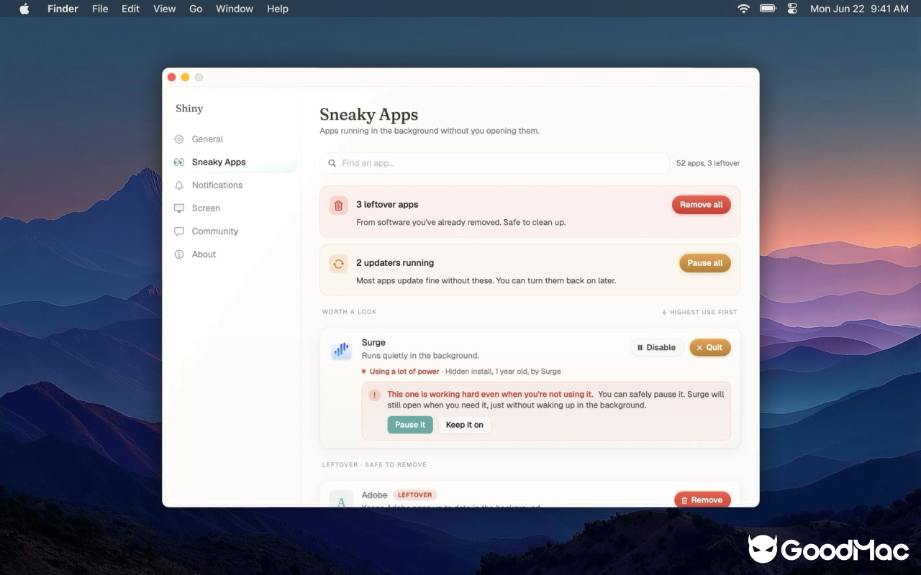Click the Surge app icon
Viewport: 921px width, 575px height.
pyautogui.click(x=341, y=350)
